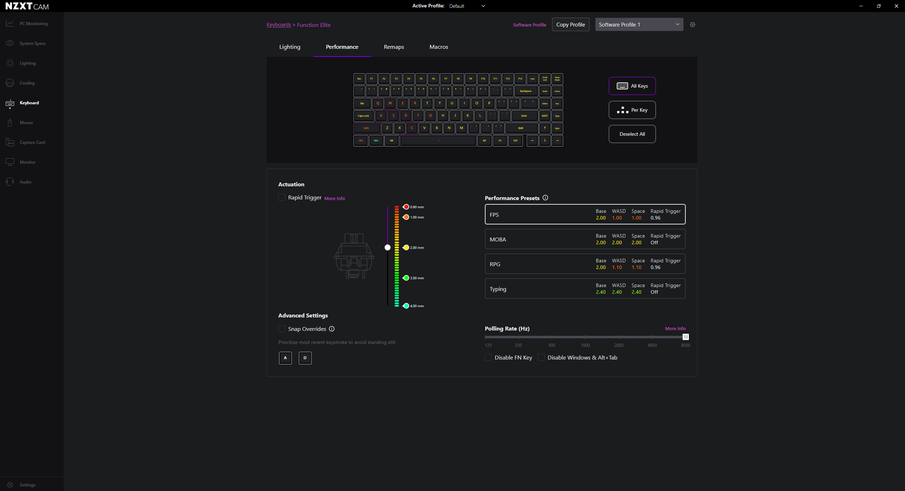
Task: Select the NZXT key on keyboard preview
Action: (x=545, y=116)
